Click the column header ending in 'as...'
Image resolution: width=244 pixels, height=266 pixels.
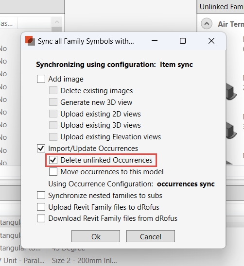8,23
